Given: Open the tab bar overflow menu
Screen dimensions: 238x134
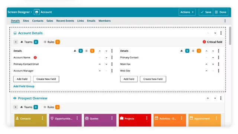Looking at the screenshot, I should [225, 21].
